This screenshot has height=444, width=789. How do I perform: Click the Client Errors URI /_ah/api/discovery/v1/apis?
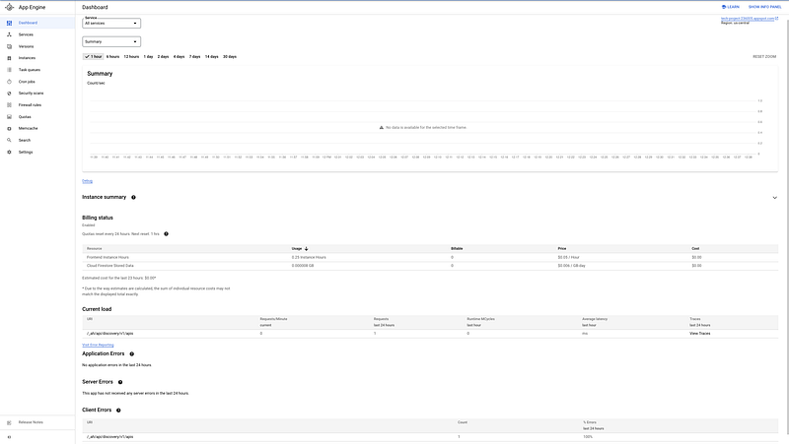[x=109, y=437]
